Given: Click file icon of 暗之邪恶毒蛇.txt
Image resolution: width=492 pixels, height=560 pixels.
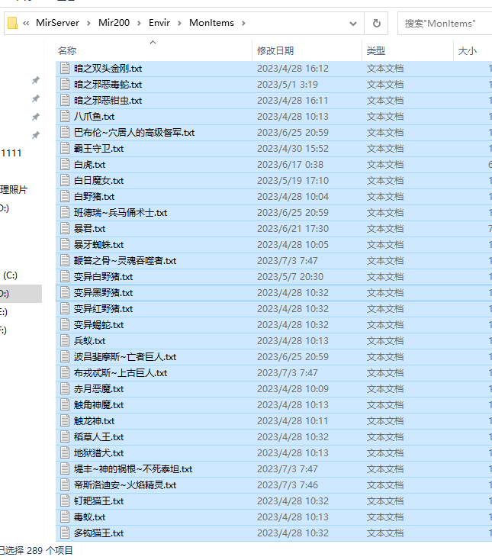Looking at the screenshot, I should click(65, 84).
